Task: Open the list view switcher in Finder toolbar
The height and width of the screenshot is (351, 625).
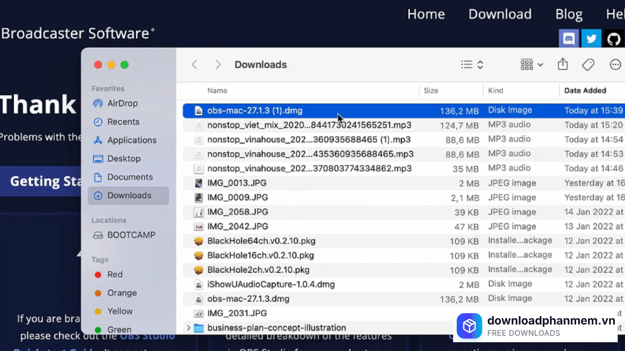Action: tap(472, 65)
